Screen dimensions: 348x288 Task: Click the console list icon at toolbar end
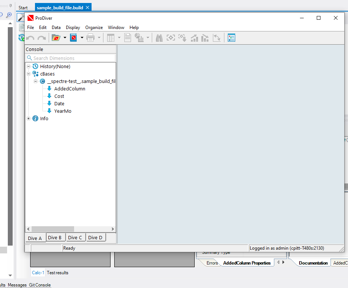[x=232, y=38]
